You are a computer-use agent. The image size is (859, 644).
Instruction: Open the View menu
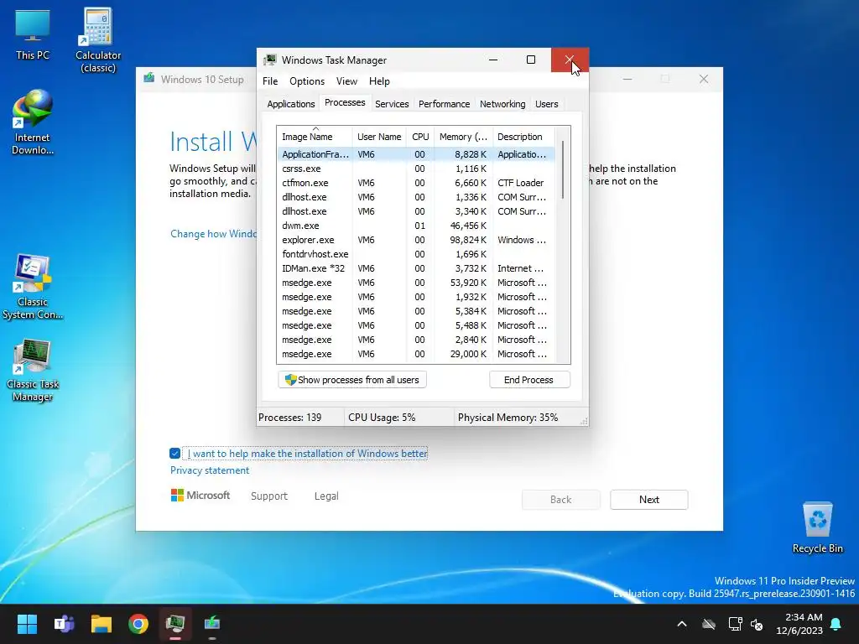tap(346, 81)
